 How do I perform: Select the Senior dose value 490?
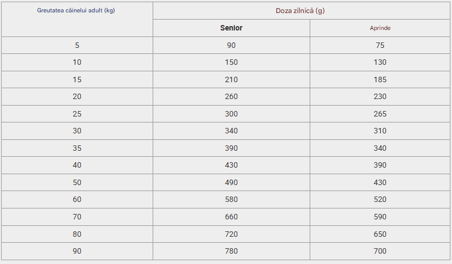pyautogui.click(x=231, y=182)
